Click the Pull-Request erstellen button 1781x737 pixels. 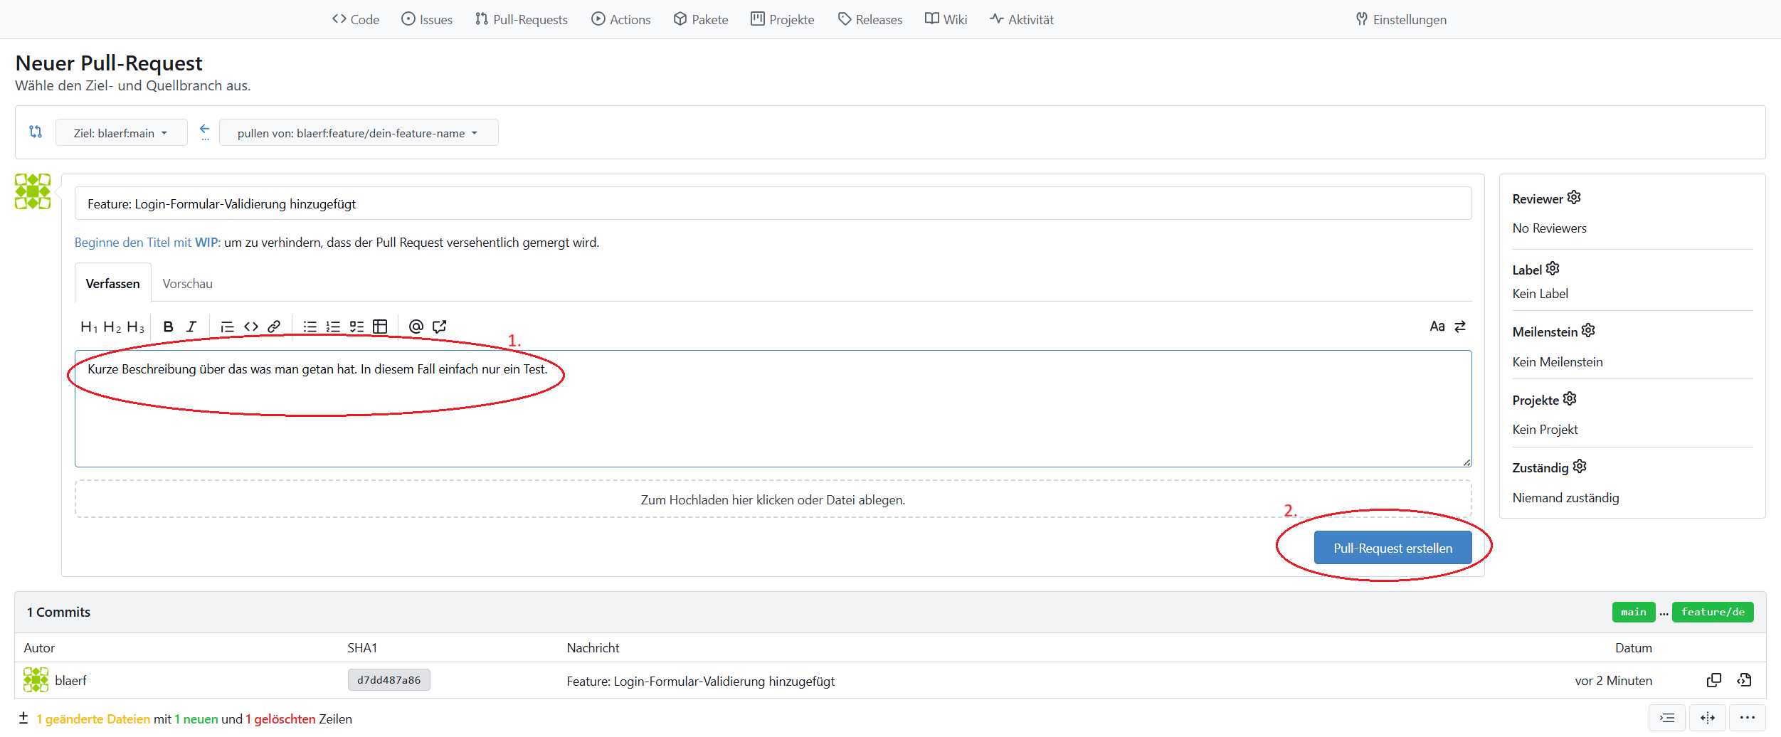click(x=1392, y=548)
